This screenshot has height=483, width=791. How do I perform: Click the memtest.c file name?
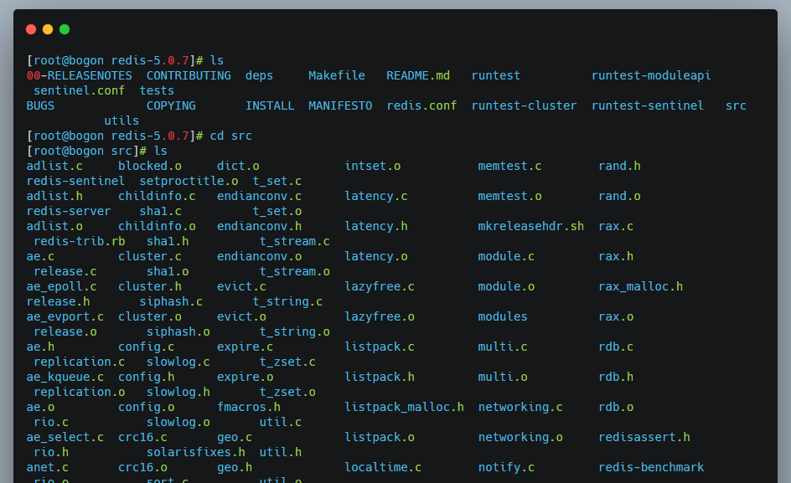(x=509, y=166)
